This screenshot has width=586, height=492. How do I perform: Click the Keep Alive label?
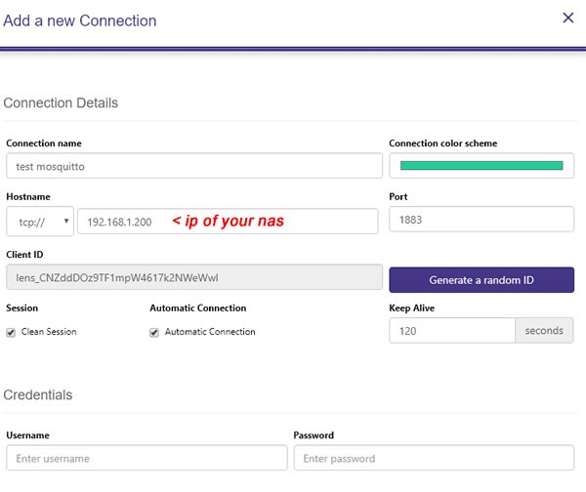pyautogui.click(x=411, y=307)
